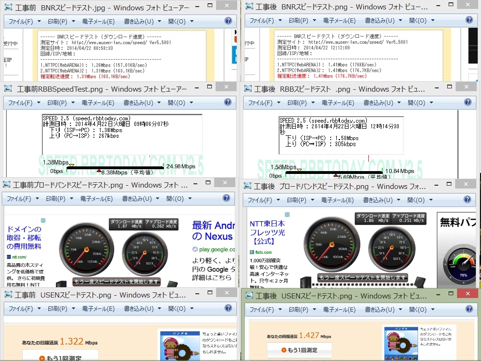The width and height of the screenshot is (481, 361).
Task: Click title bar app icon of 工事後 ブロードバンドスピードテスト.png
Action: pos(247,186)
